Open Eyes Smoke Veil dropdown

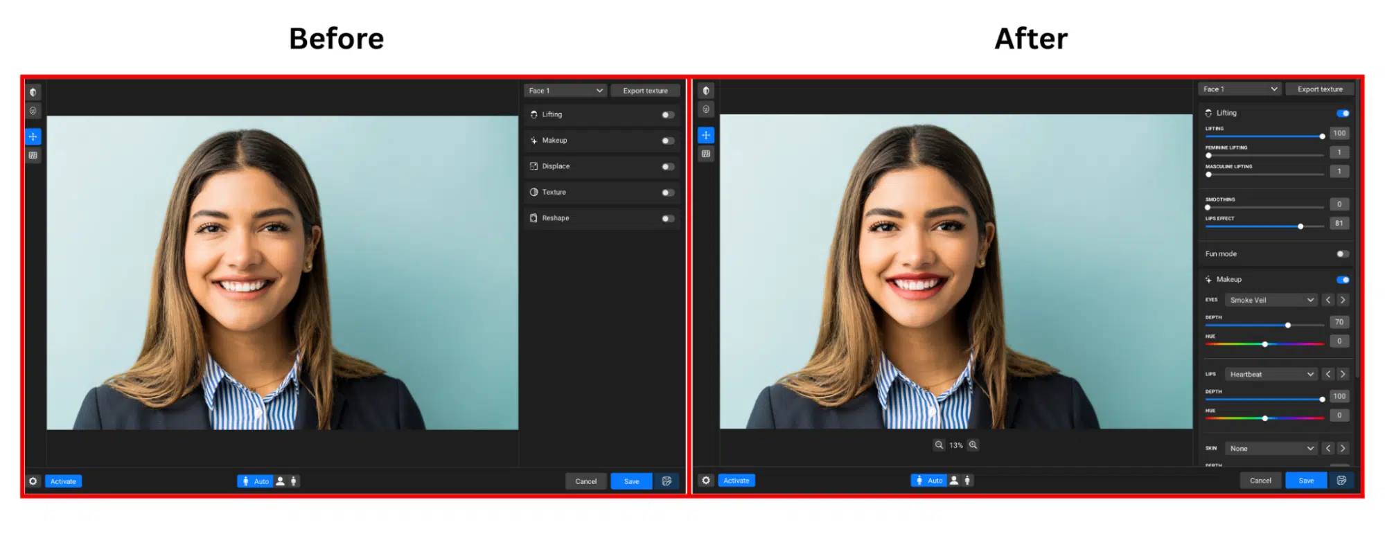click(x=1271, y=300)
